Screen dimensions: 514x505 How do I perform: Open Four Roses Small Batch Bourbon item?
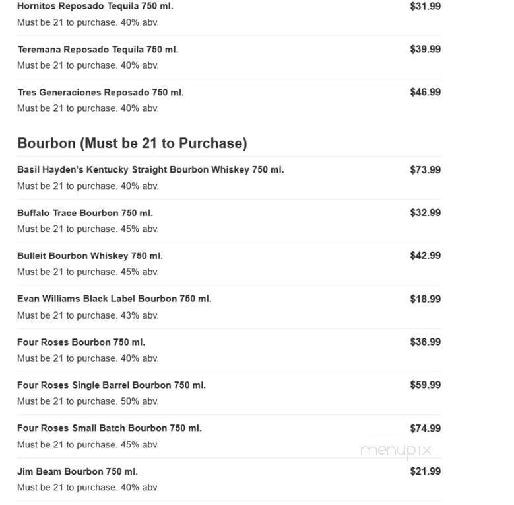click(x=110, y=428)
